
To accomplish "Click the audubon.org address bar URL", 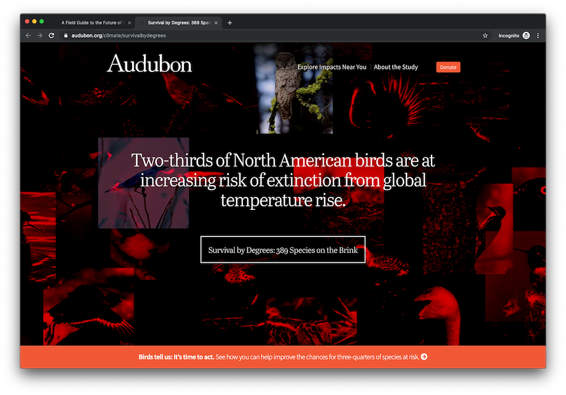I will click(119, 35).
